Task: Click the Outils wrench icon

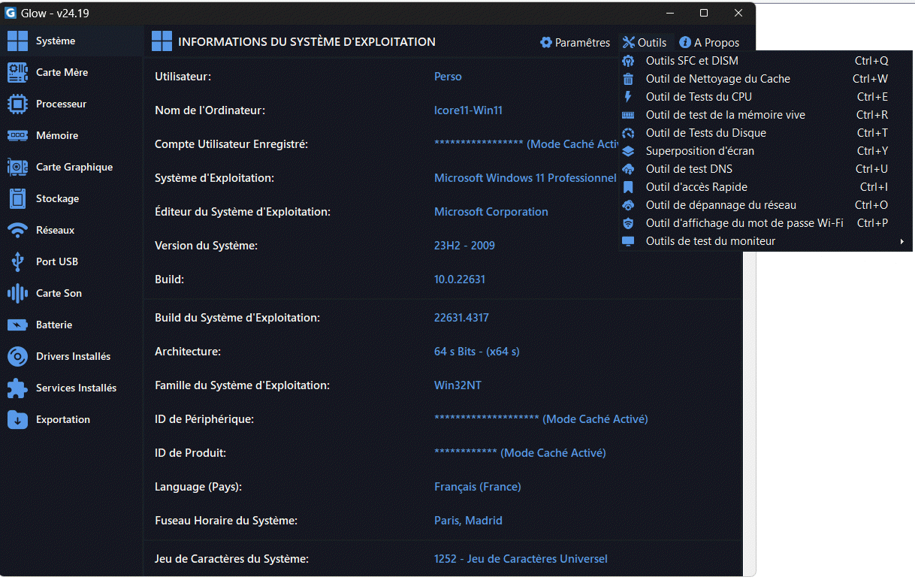Action: [629, 43]
